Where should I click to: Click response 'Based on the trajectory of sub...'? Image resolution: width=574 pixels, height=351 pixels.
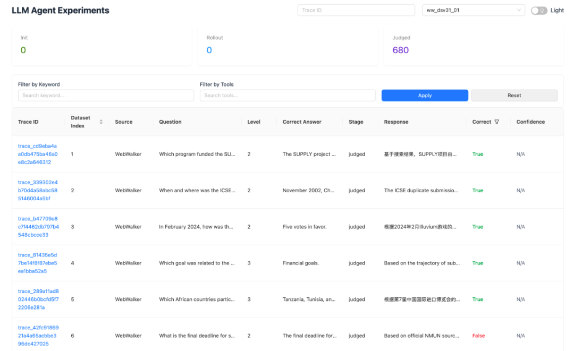[x=421, y=263]
